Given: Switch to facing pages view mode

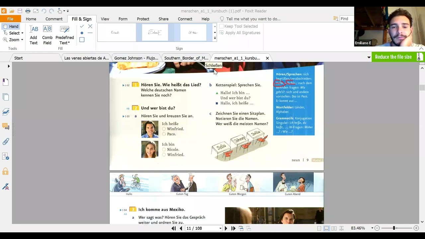Looking at the screenshot, I should [334, 228].
